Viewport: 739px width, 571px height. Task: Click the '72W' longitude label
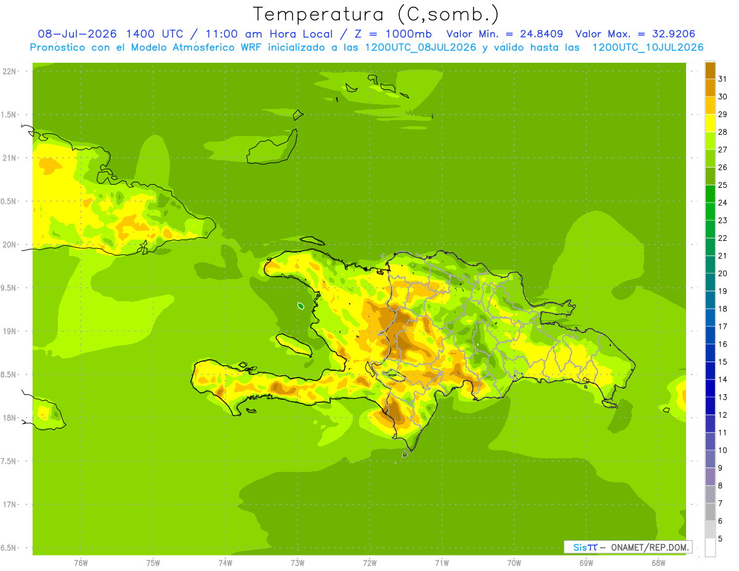coord(370,562)
